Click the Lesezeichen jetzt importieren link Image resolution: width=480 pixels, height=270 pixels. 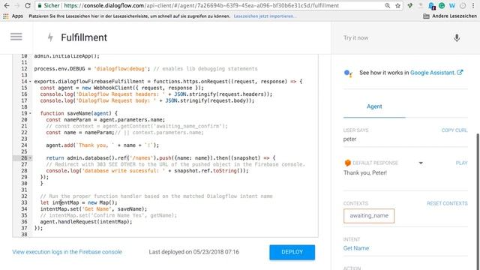(x=265, y=16)
